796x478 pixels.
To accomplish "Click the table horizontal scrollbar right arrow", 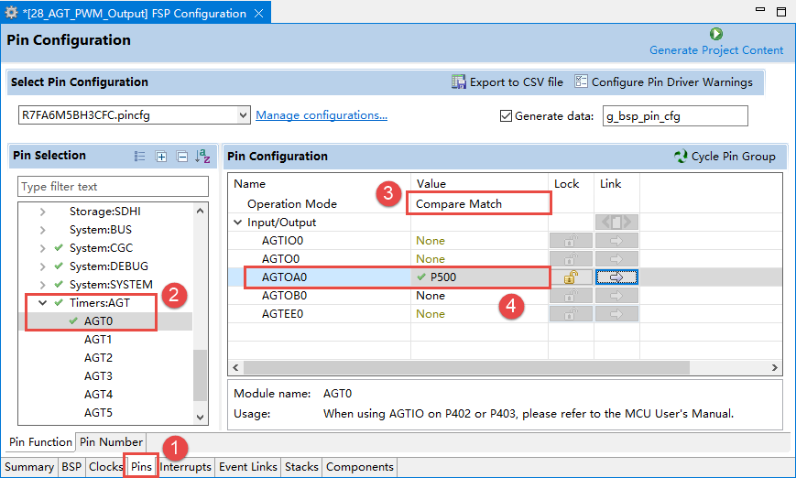I will tap(775, 367).
